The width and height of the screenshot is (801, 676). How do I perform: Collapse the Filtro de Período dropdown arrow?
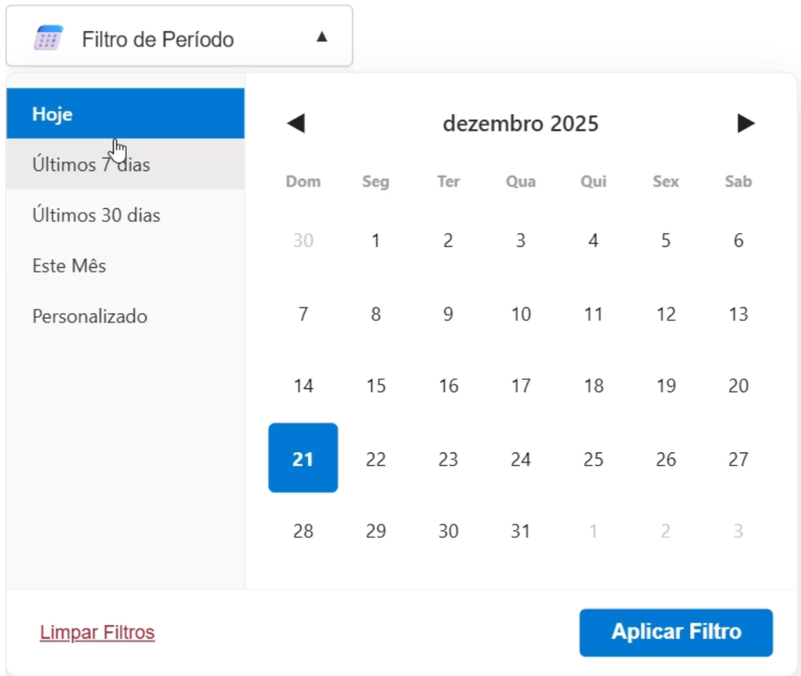coord(322,36)
